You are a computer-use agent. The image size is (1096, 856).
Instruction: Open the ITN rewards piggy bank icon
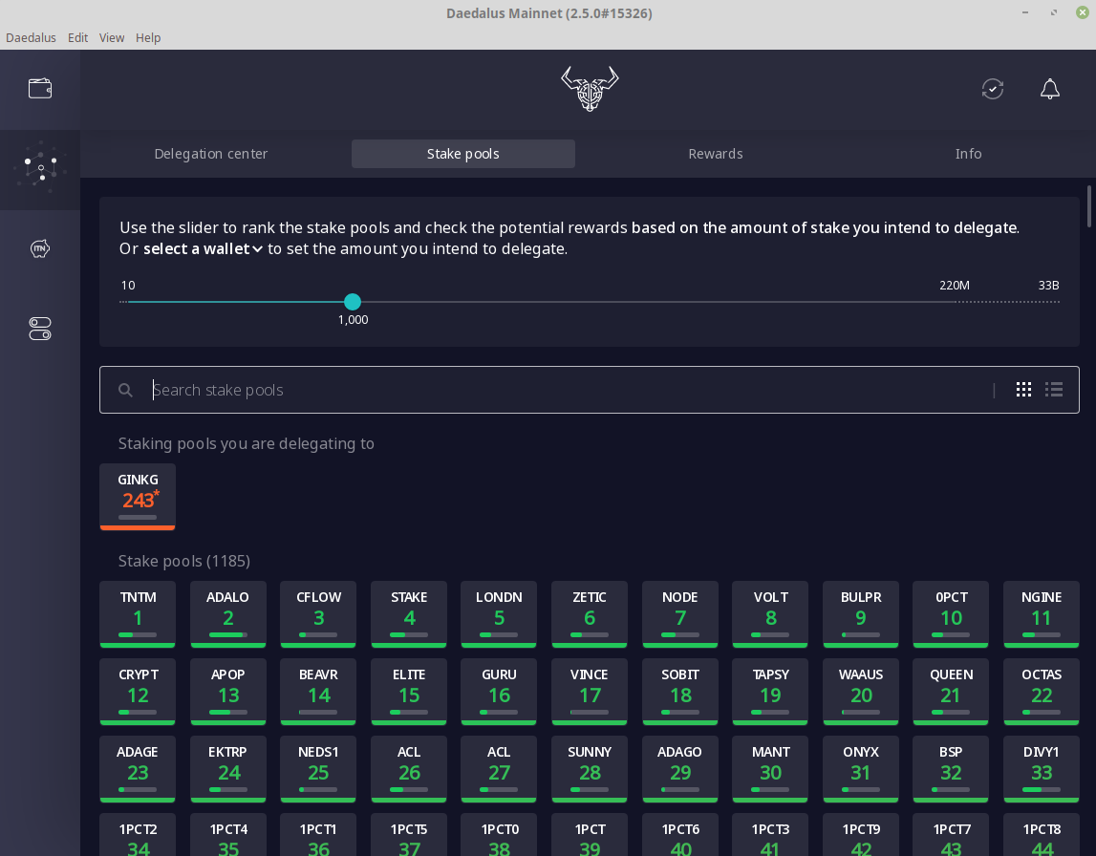40,248
